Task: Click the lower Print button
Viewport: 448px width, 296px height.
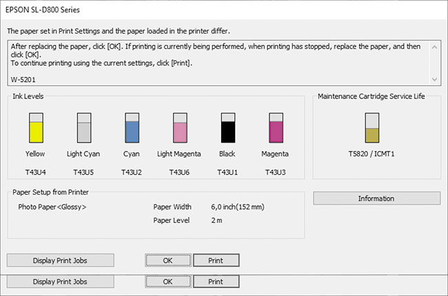Action: coord(215,282)
